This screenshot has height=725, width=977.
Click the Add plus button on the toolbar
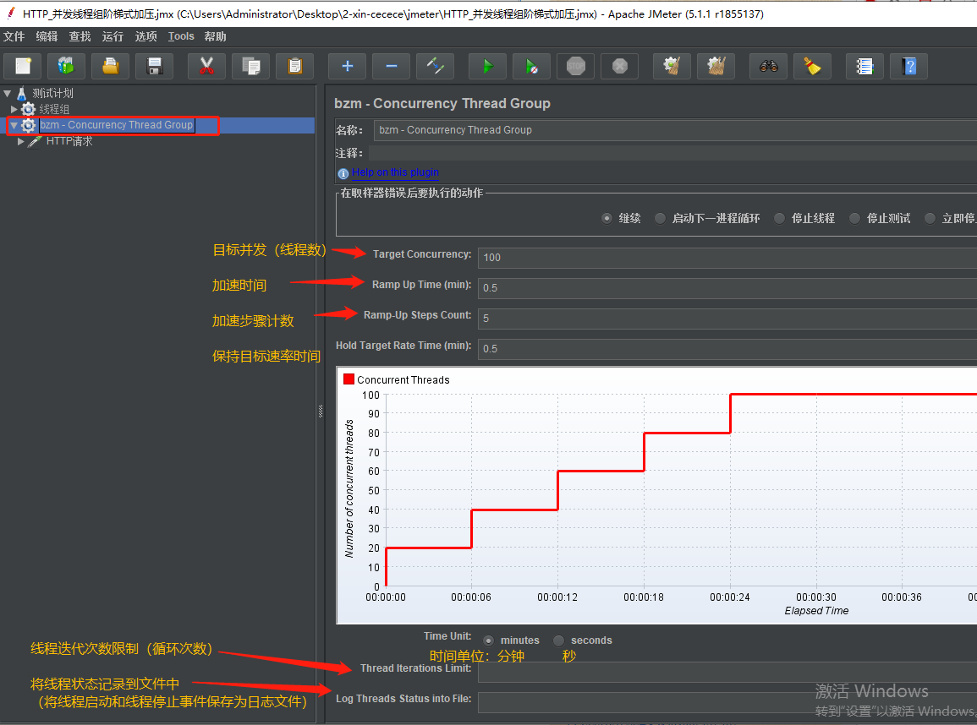(x=347, y=66)
